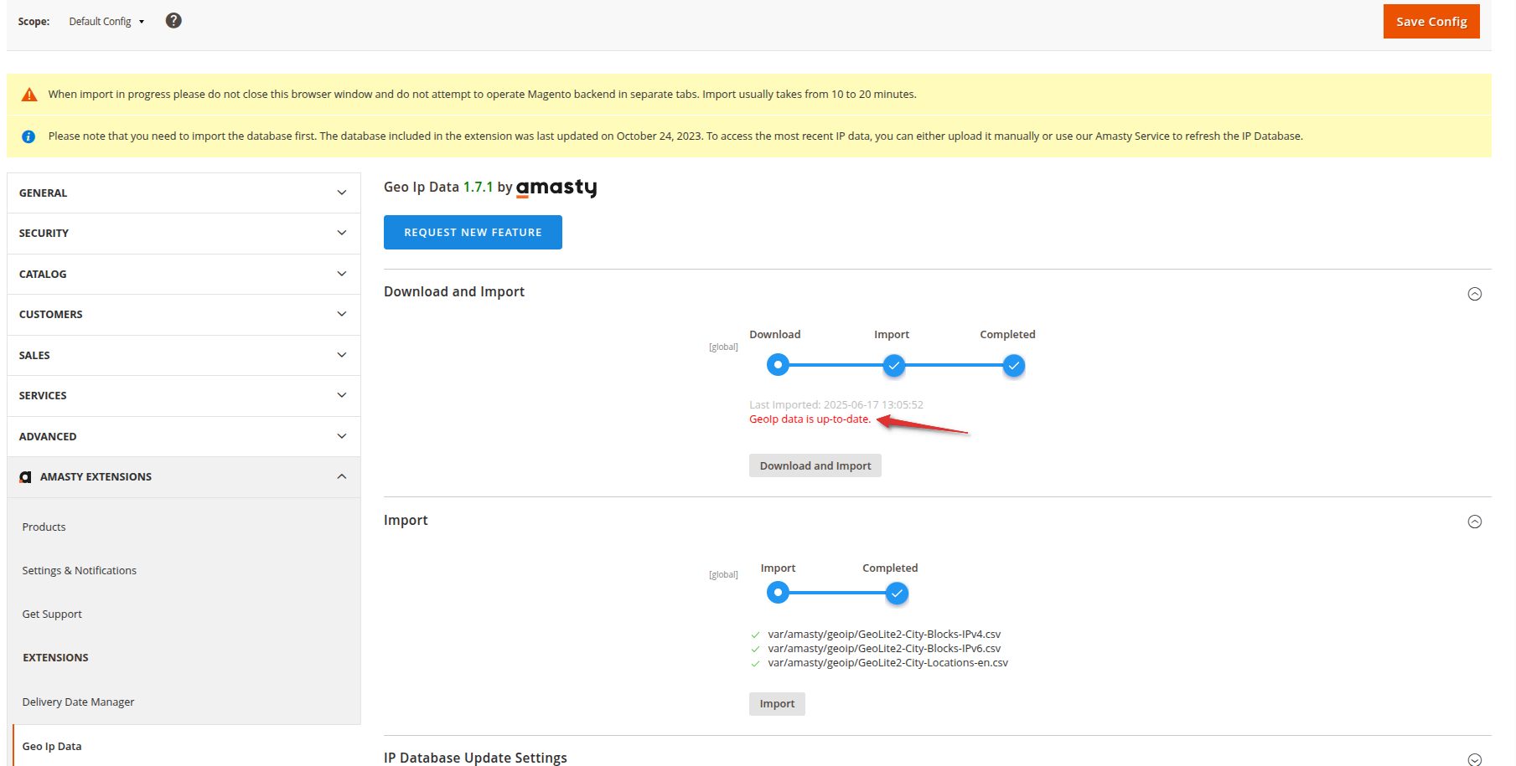Viewport: 1516px width, 766px height.
Task: Click the Import step checkmark in Download and Import
Action: click(x=894, y=365)
